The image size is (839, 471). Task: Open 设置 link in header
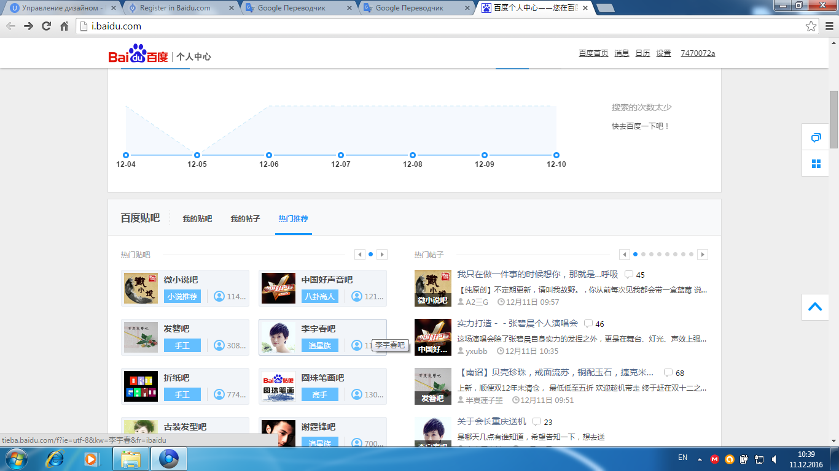tap(663, 53)
